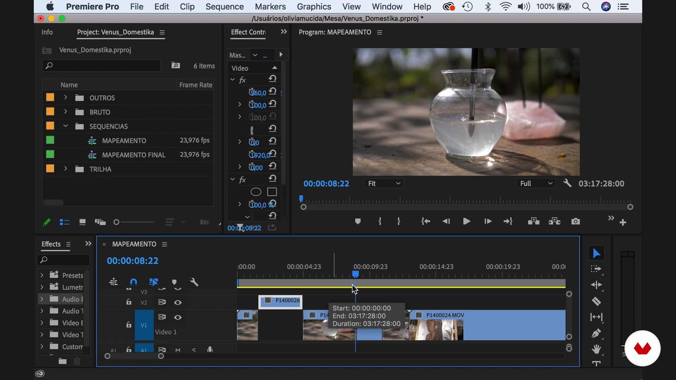Screen dimensions: 676x380
Task: Select the Ripple Edit tool
Action: pos(596,285)
